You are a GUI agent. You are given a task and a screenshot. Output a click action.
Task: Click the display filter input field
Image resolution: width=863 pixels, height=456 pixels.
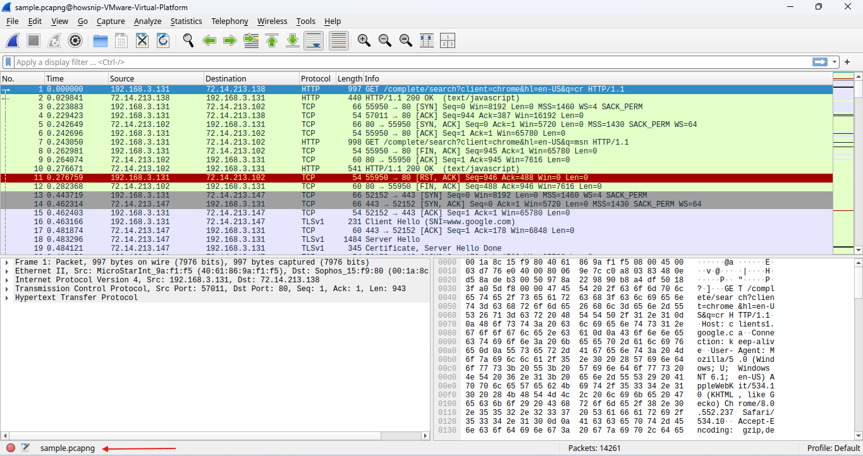tap(414, 62)
